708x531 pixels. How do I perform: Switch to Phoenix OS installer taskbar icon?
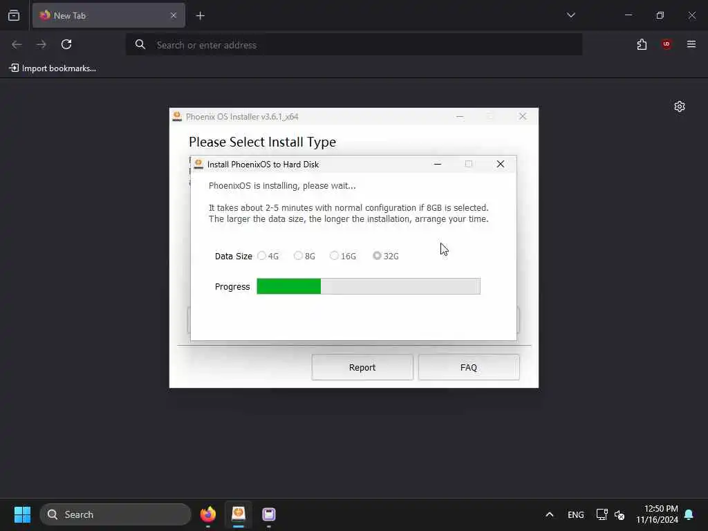[x=239, y=514]
